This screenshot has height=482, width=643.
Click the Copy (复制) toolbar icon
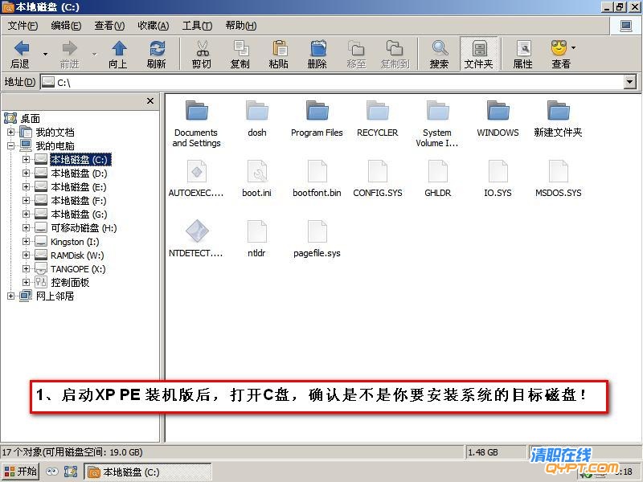coord(240,48)
